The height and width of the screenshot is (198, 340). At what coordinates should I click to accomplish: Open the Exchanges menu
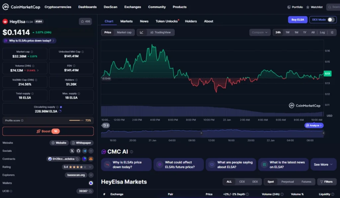pyautogui.click(x=133, y=7)
